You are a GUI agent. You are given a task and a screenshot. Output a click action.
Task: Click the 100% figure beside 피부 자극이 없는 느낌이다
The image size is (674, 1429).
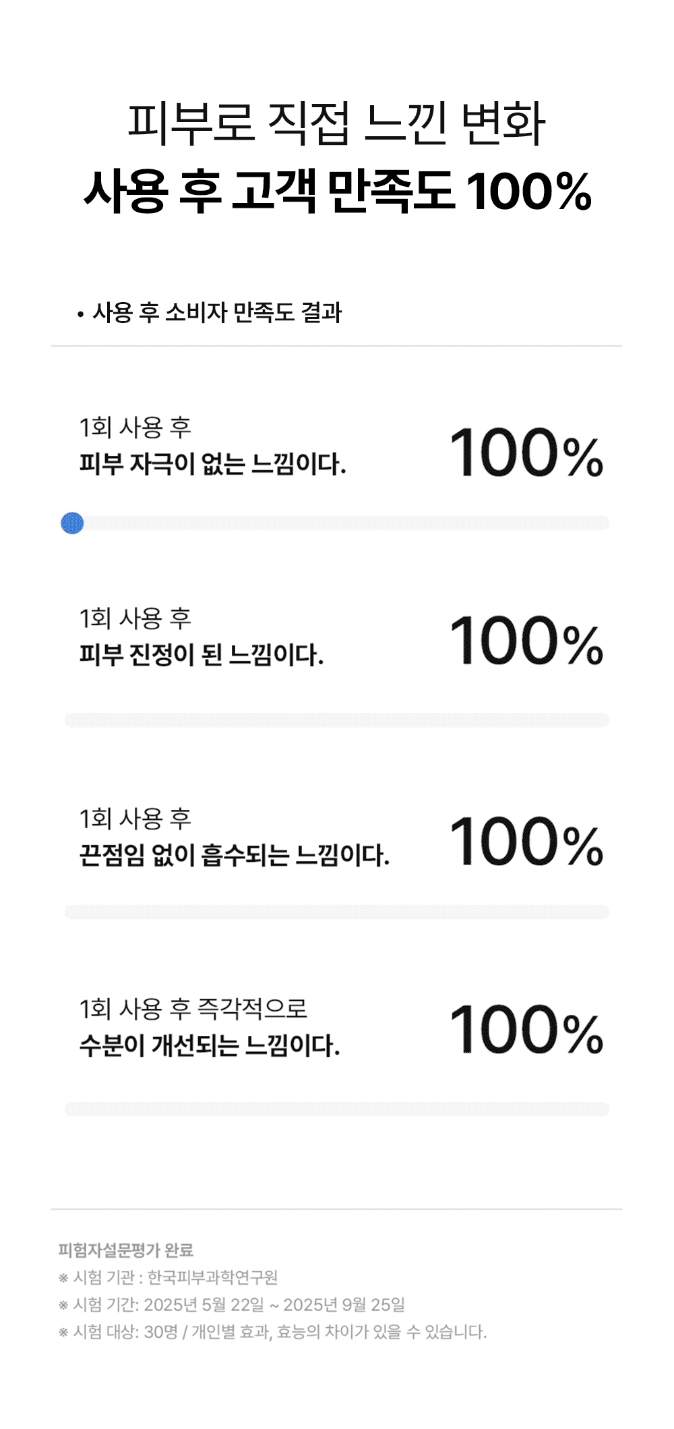526,453
